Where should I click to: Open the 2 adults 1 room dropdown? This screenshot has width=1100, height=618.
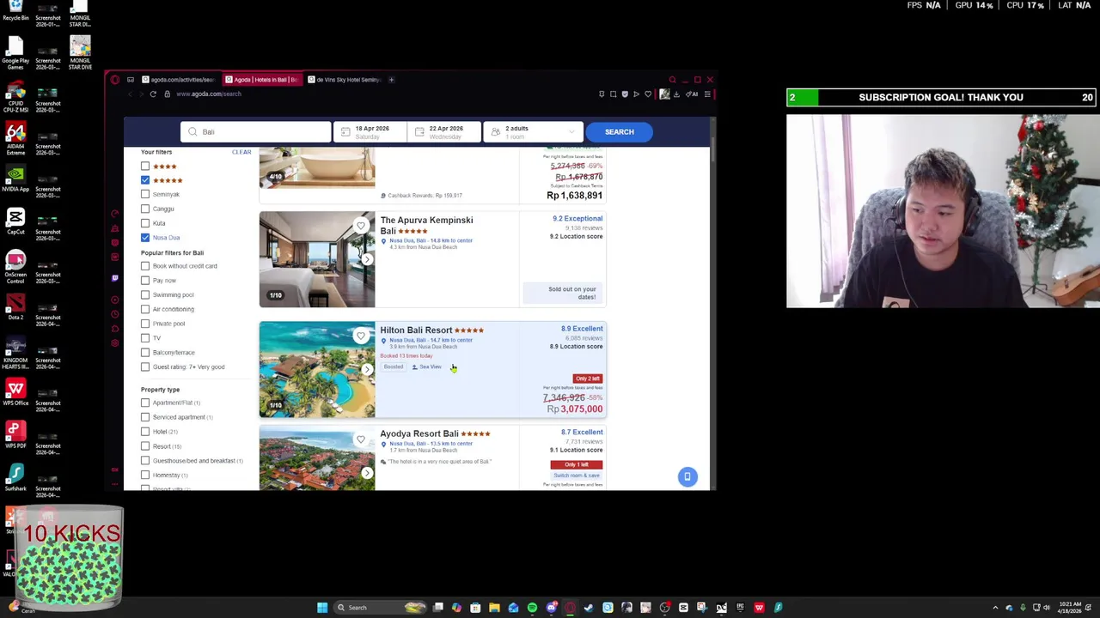coord(531,131)
